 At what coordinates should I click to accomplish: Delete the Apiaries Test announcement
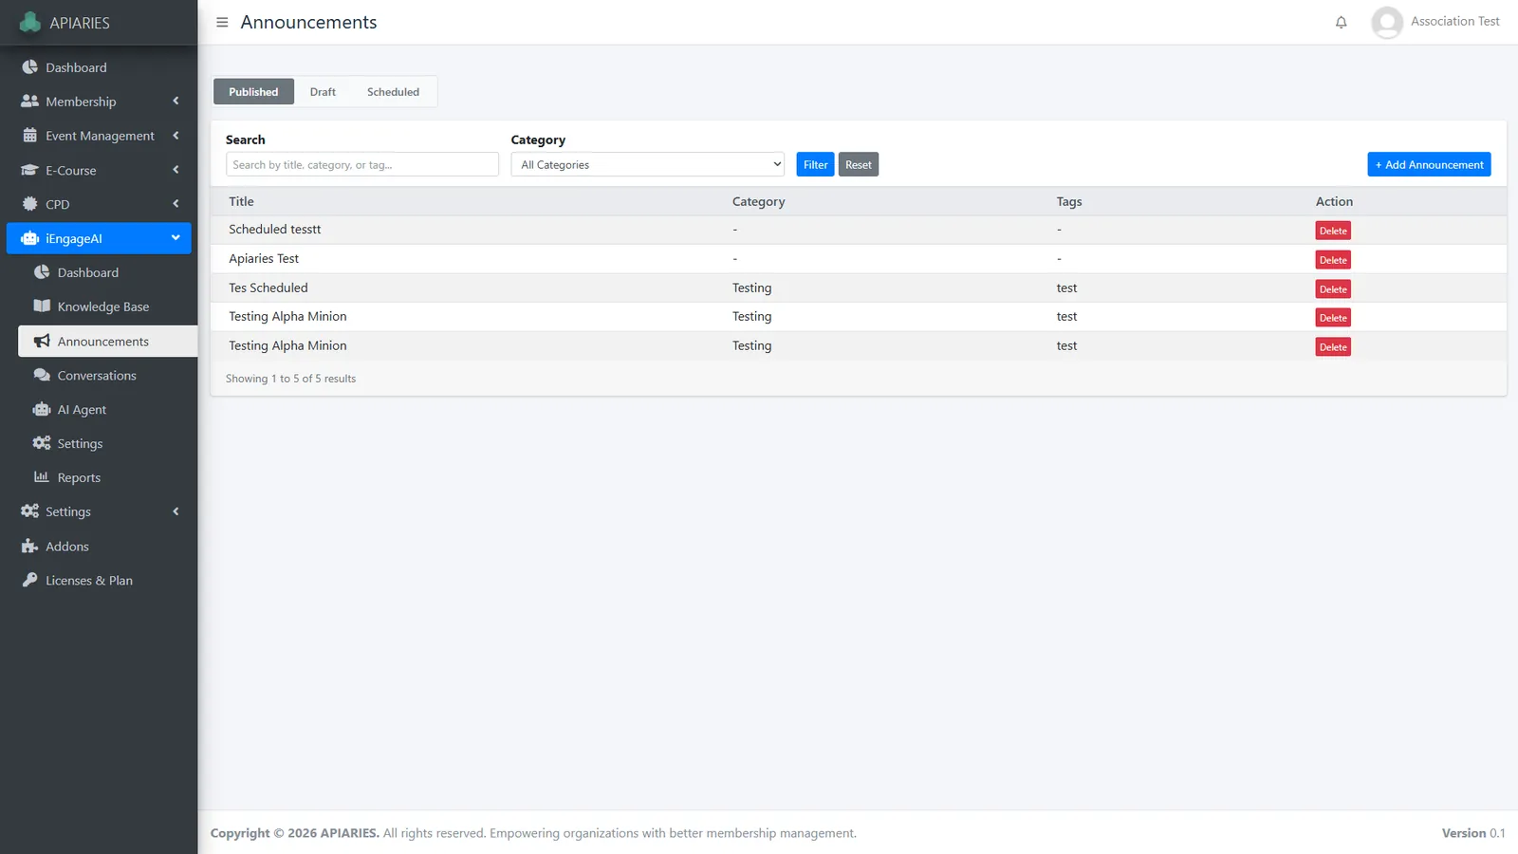[1333, 260]
